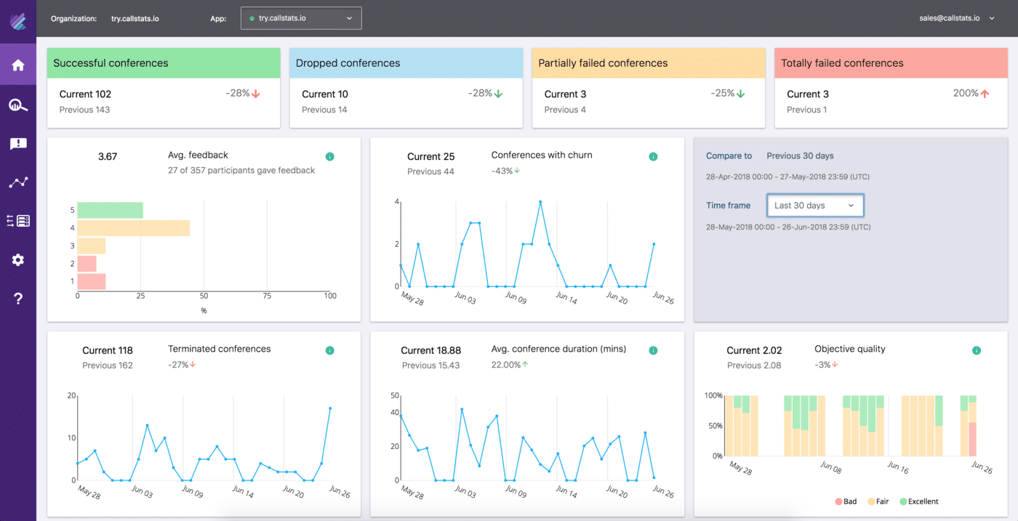Screen dimensions: 1018x521
Task: Click the '3.67' average feedback score
Action: coord(108,156)
